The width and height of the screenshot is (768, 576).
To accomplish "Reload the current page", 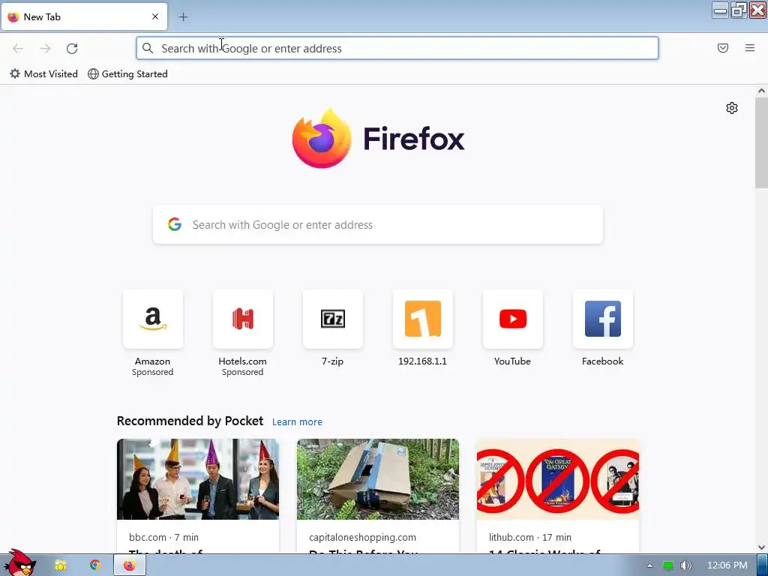I will tap(72, 49).
